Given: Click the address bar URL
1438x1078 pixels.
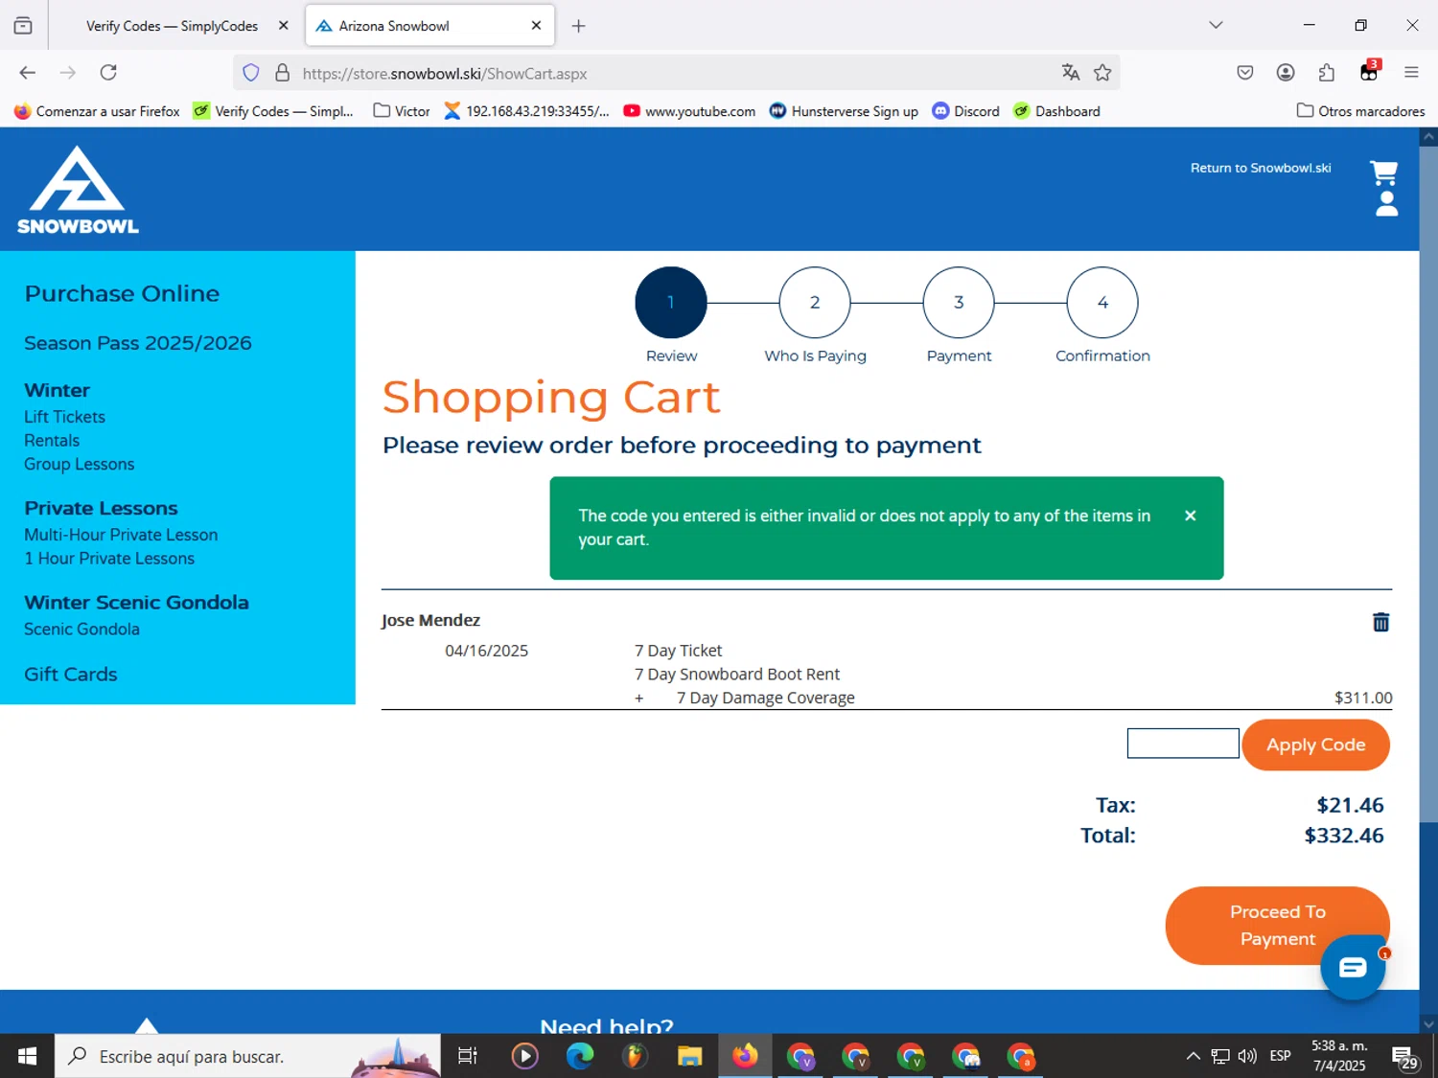Looking at the screenshot, I should point(445,74).
